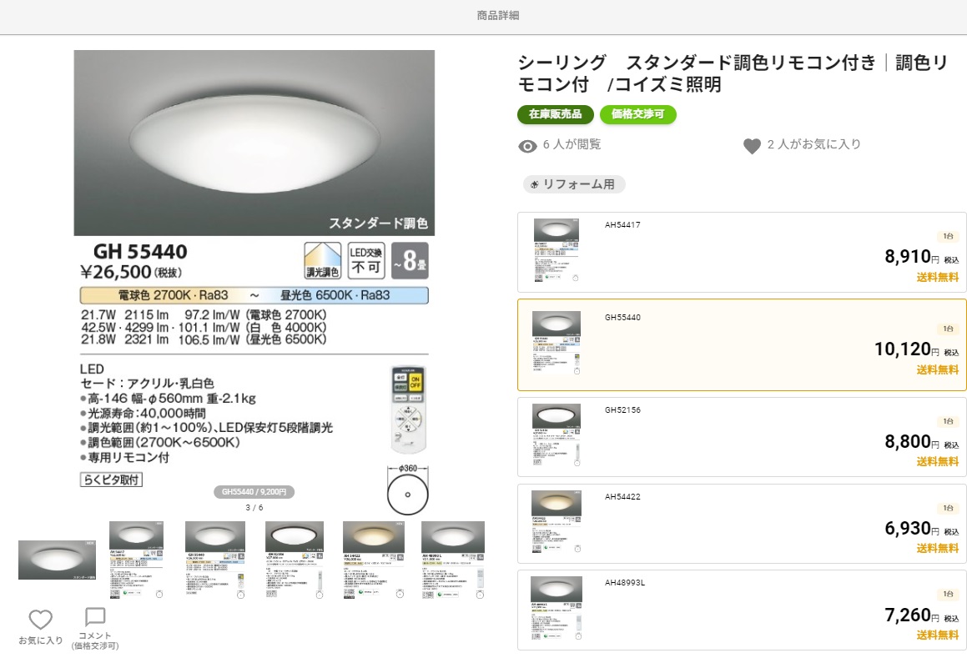View the dark-rimmed GH52156 gallery thumbnail

point(294,560)
